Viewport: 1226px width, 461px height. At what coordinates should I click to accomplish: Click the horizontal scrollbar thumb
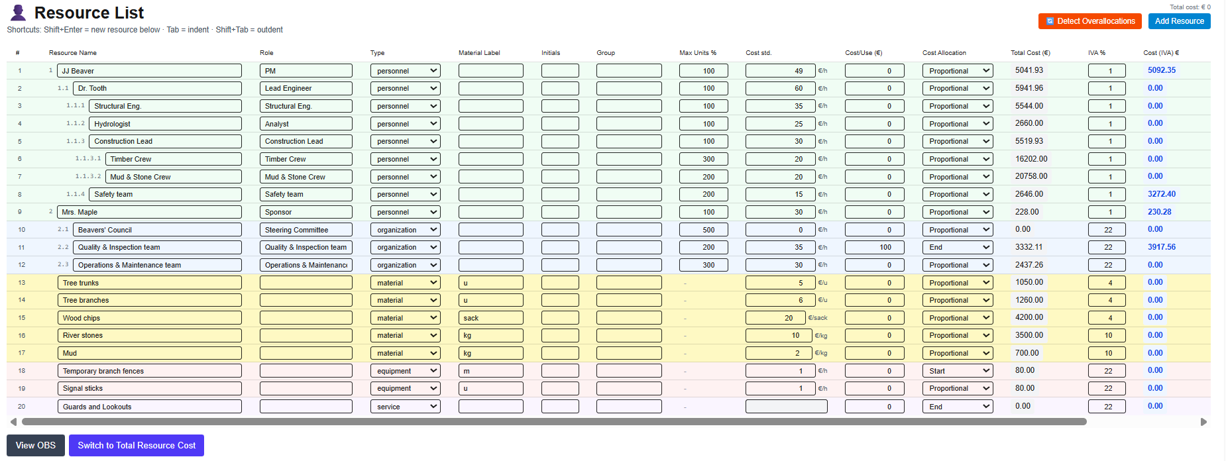(553, 422)
